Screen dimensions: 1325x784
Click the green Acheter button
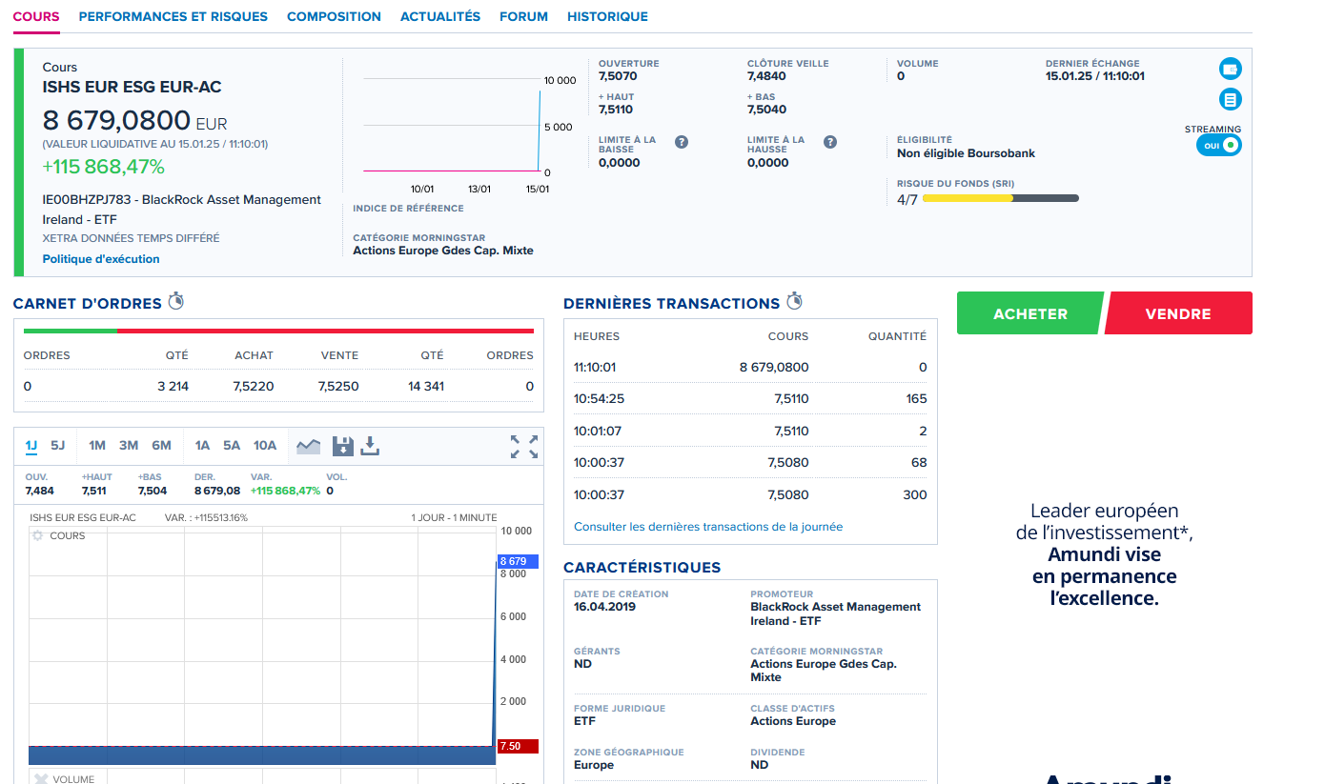coord(1030,313)
